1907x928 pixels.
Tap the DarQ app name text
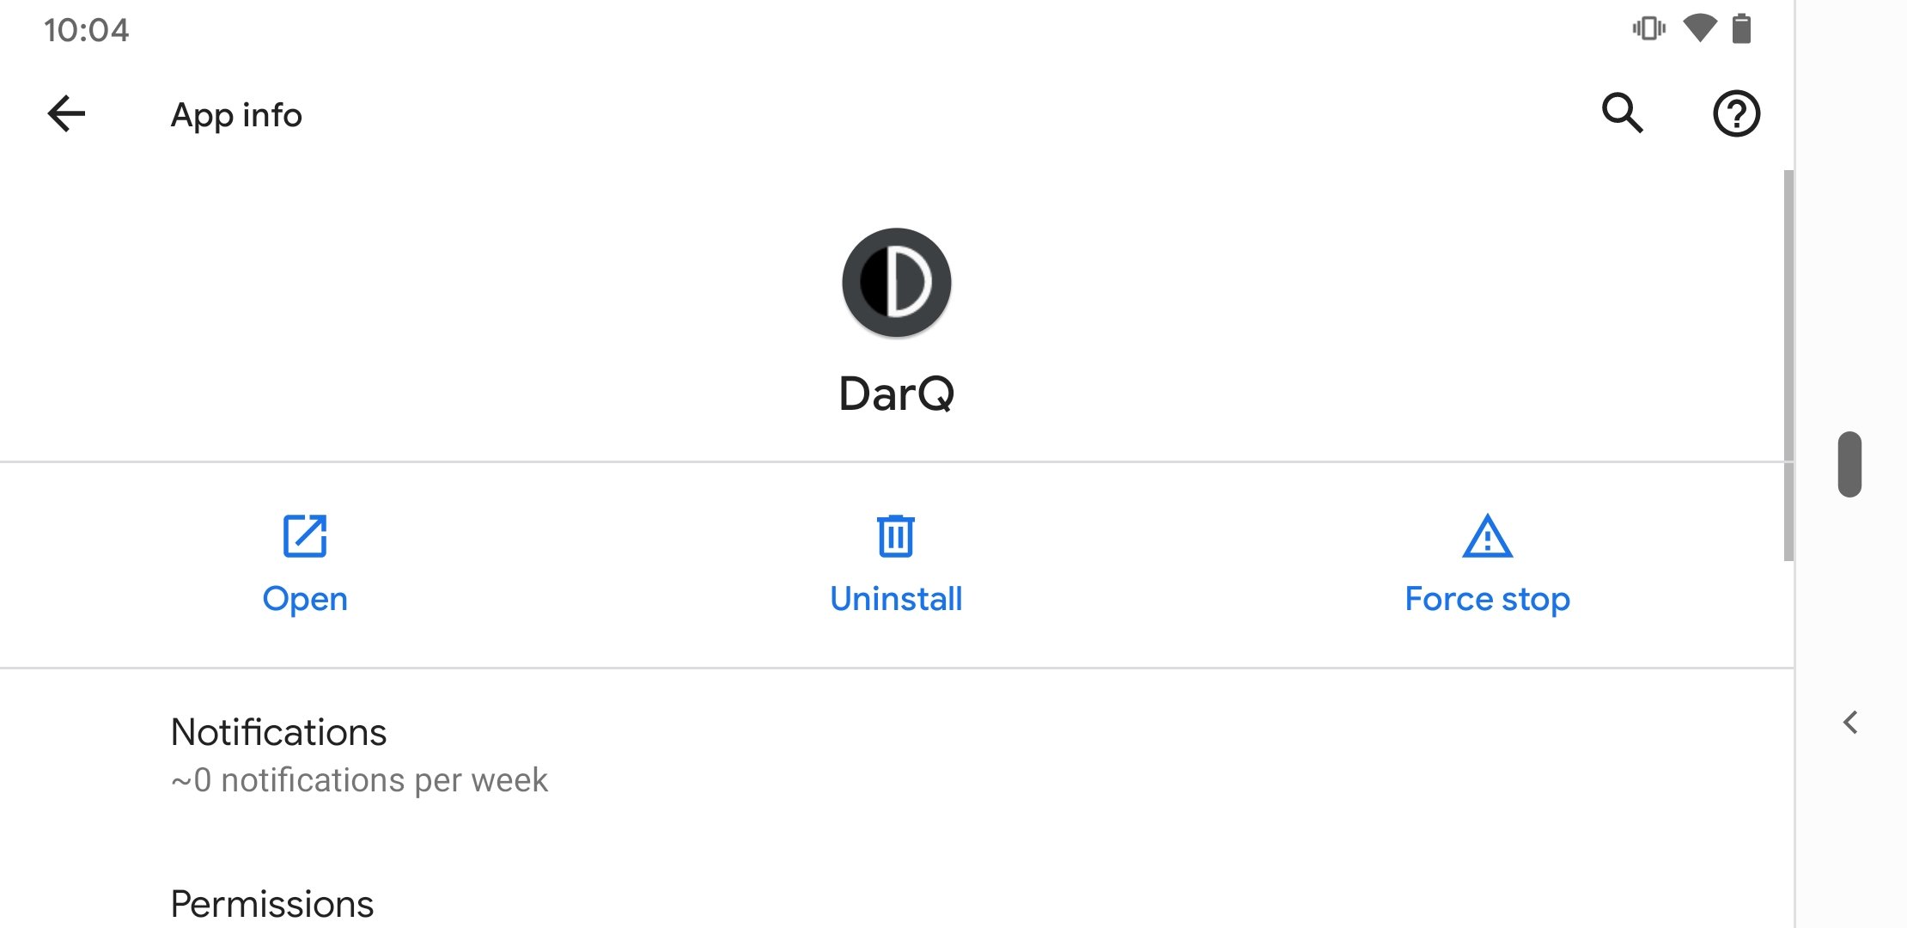(x=896, y=394)
